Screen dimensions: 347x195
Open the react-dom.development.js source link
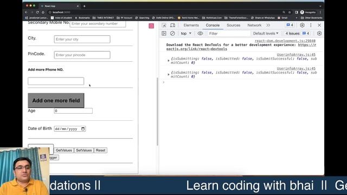pos(285,41)
